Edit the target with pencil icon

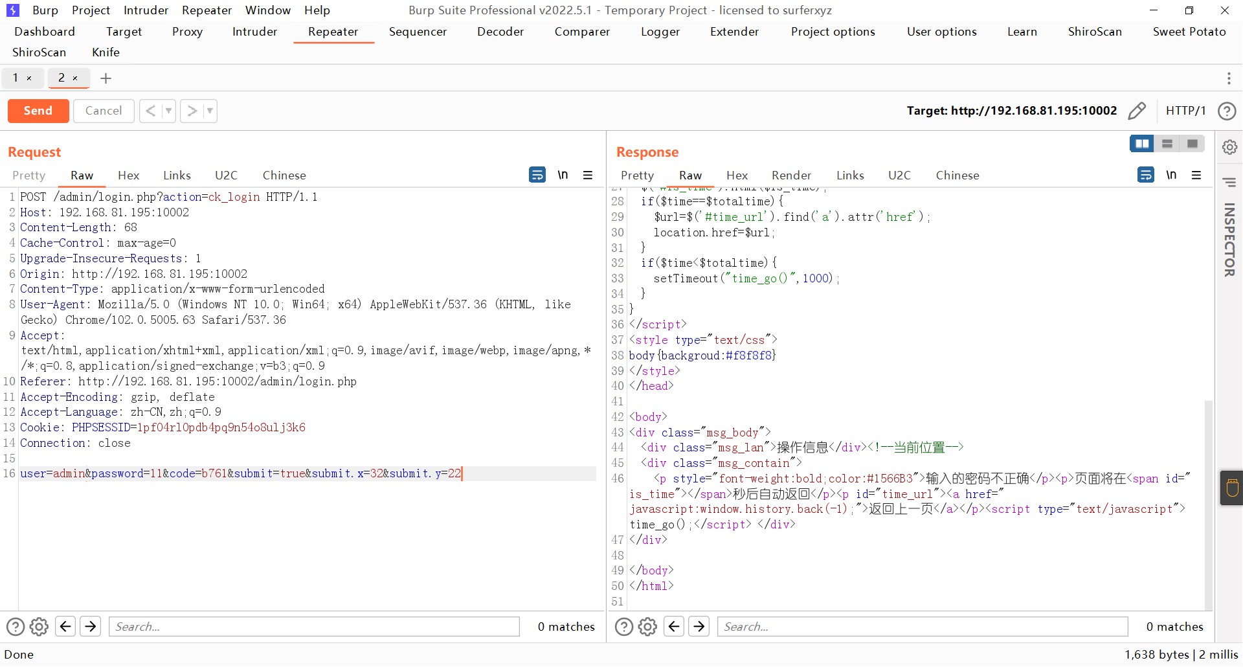click(1137, 111)
